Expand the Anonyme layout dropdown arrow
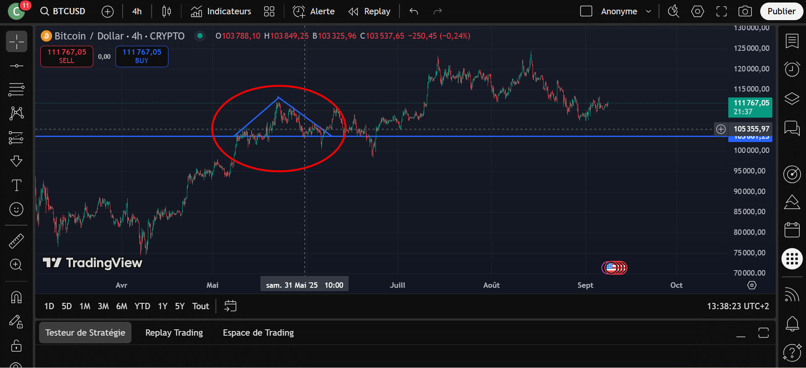Screen dimensions: 806x368 648,11
